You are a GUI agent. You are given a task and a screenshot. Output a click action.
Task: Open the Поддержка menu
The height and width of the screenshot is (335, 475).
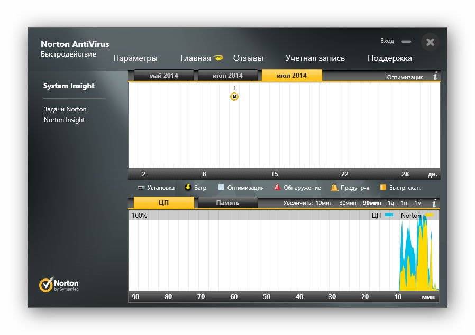coord(389,58)
